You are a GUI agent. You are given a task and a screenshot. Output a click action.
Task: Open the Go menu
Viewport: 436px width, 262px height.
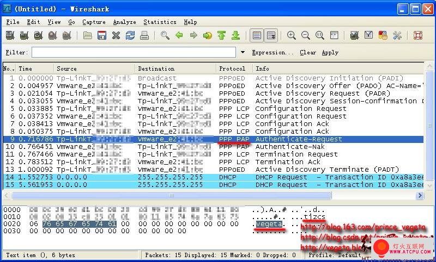71,22
